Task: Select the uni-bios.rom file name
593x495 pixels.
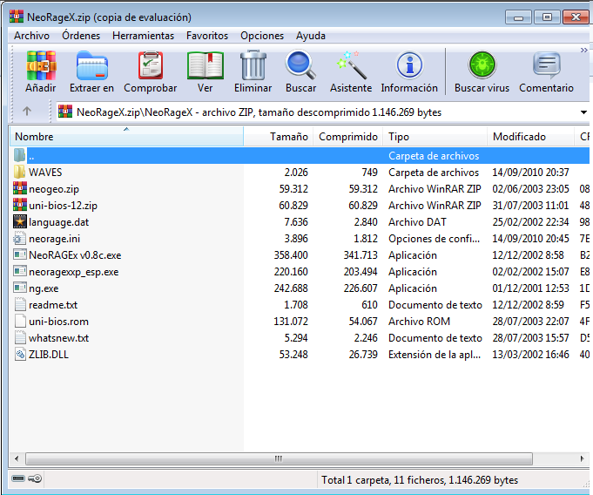Action: click(x=59, y=322)
